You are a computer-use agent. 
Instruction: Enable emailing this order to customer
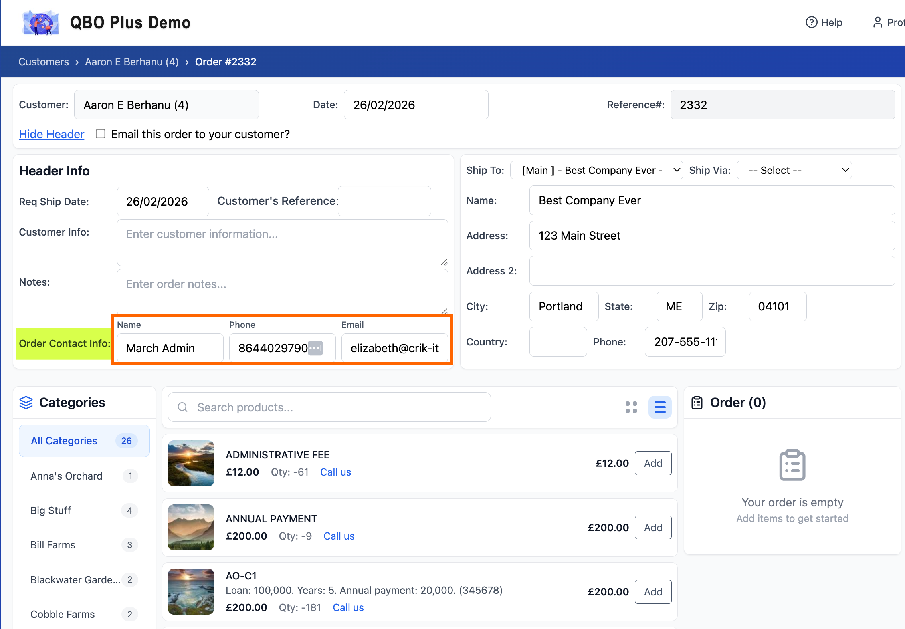(x=101, y=134)
